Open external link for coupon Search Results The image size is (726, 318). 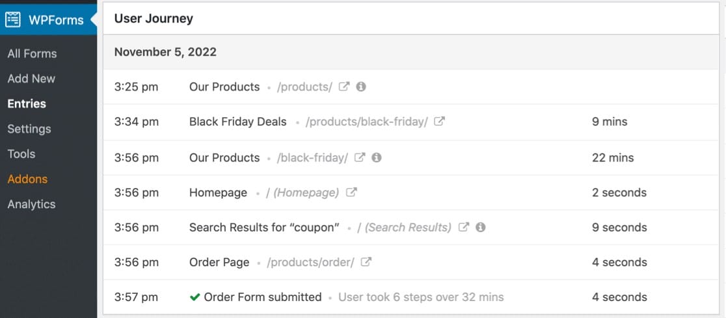point(463,227)
